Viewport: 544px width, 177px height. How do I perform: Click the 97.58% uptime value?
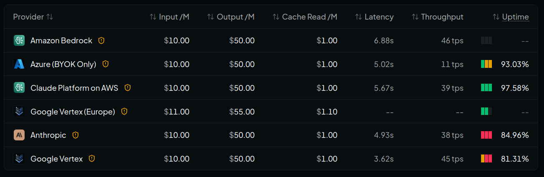pyautogui.click(x=515, y=88)
